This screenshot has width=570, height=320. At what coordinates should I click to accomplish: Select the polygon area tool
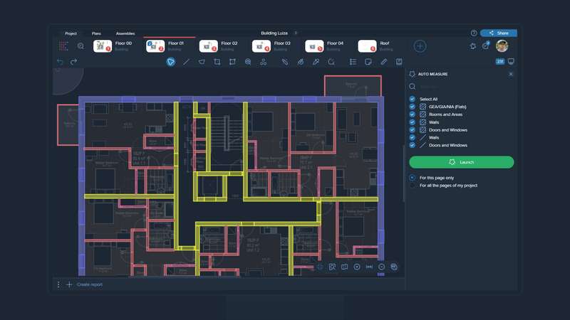point(202,62)
